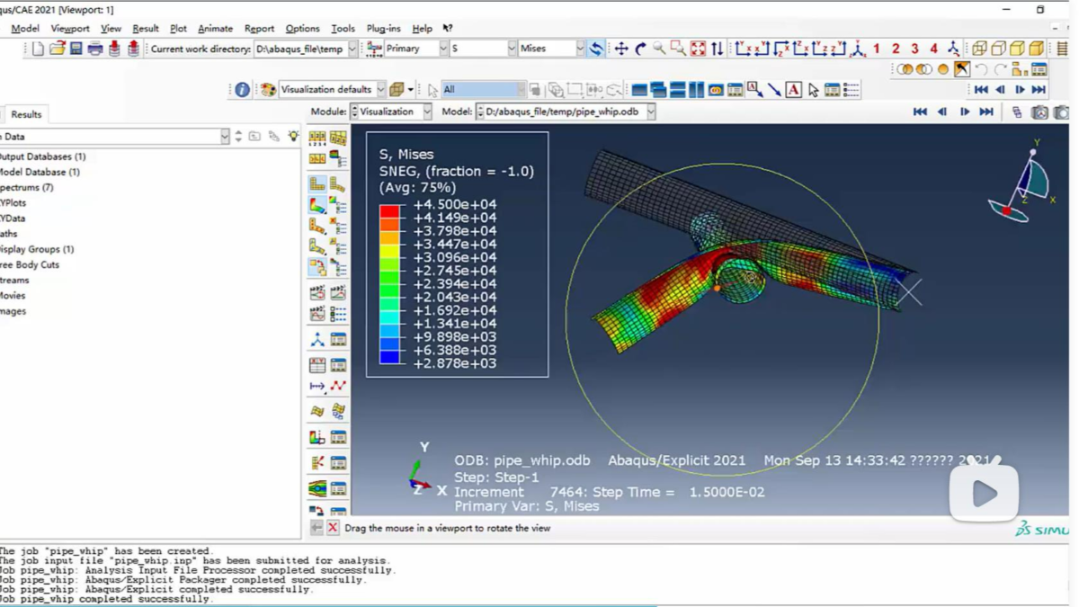Click the Cycle Views arrows icon

[717, 49]
